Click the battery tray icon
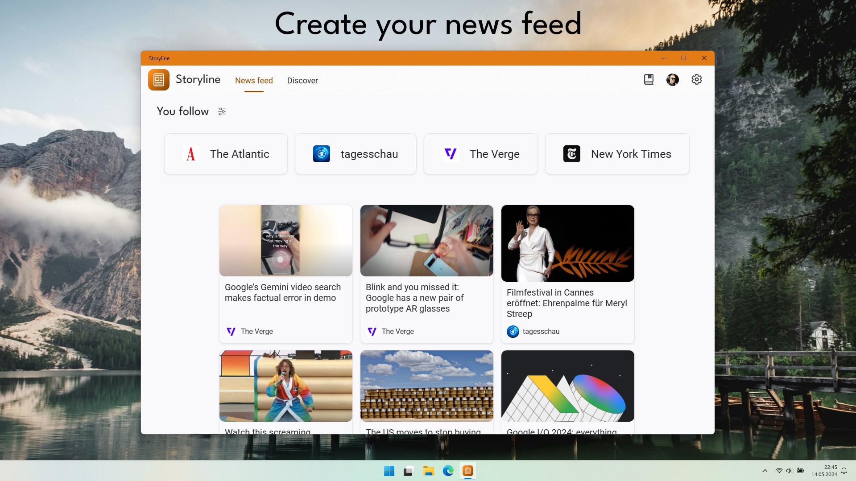This screenshot has height=481, width=856. coord(801,471)
